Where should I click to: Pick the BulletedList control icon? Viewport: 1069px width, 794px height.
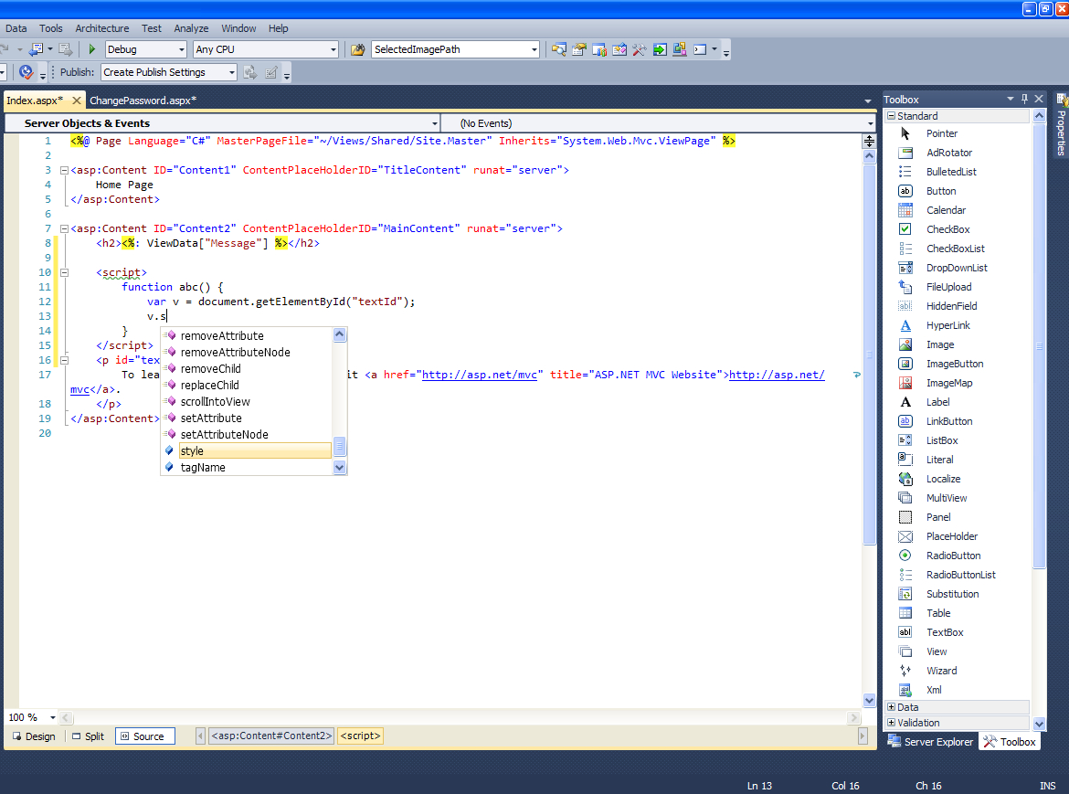click(905, 172)
